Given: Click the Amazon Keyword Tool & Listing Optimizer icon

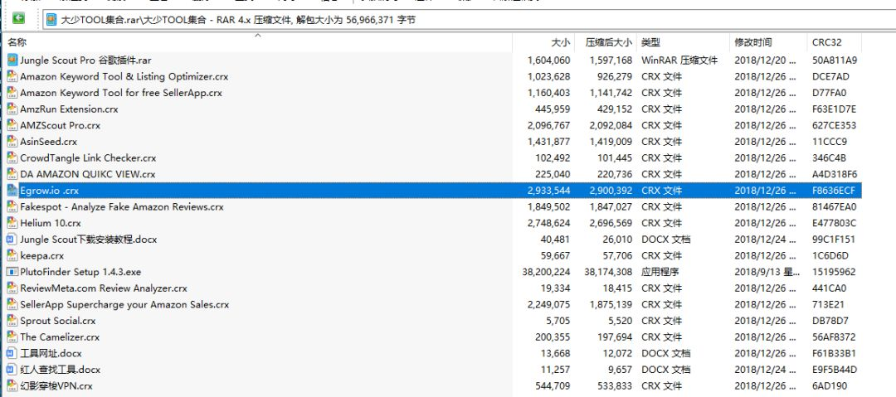Looking at the screenshot, I should coord(12,76).
